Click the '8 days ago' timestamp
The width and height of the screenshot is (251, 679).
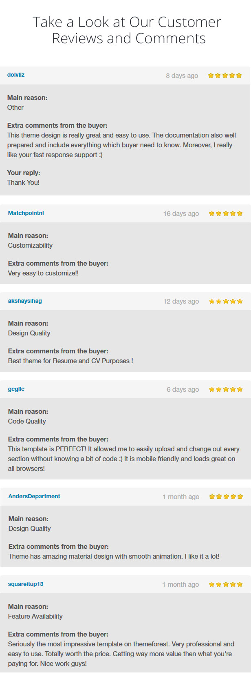pos(182,75)
